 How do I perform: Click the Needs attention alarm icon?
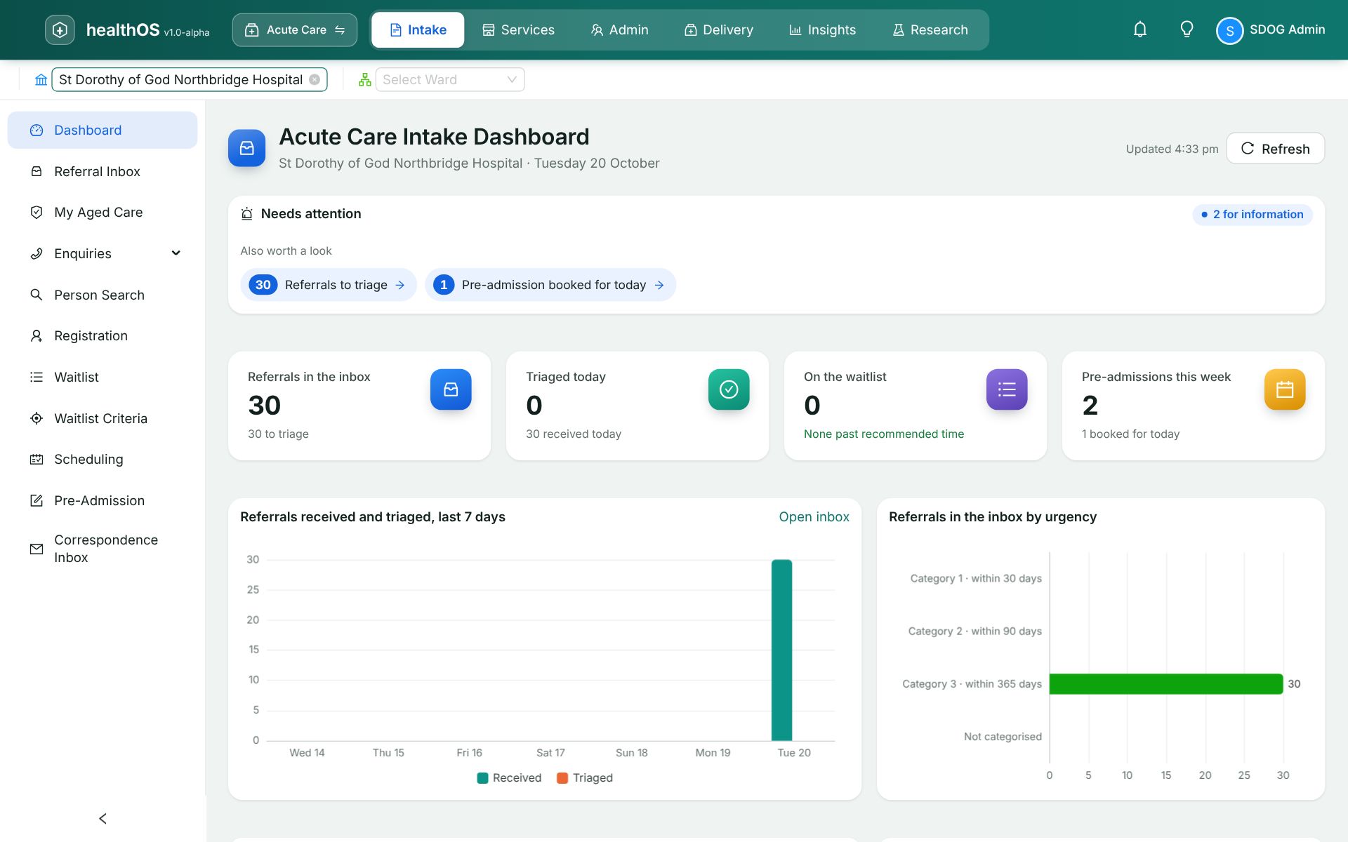(x=247, y=214)
